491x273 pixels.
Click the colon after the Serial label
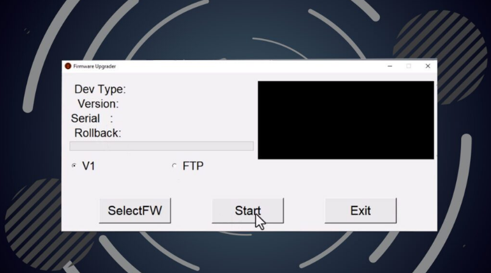112,119
